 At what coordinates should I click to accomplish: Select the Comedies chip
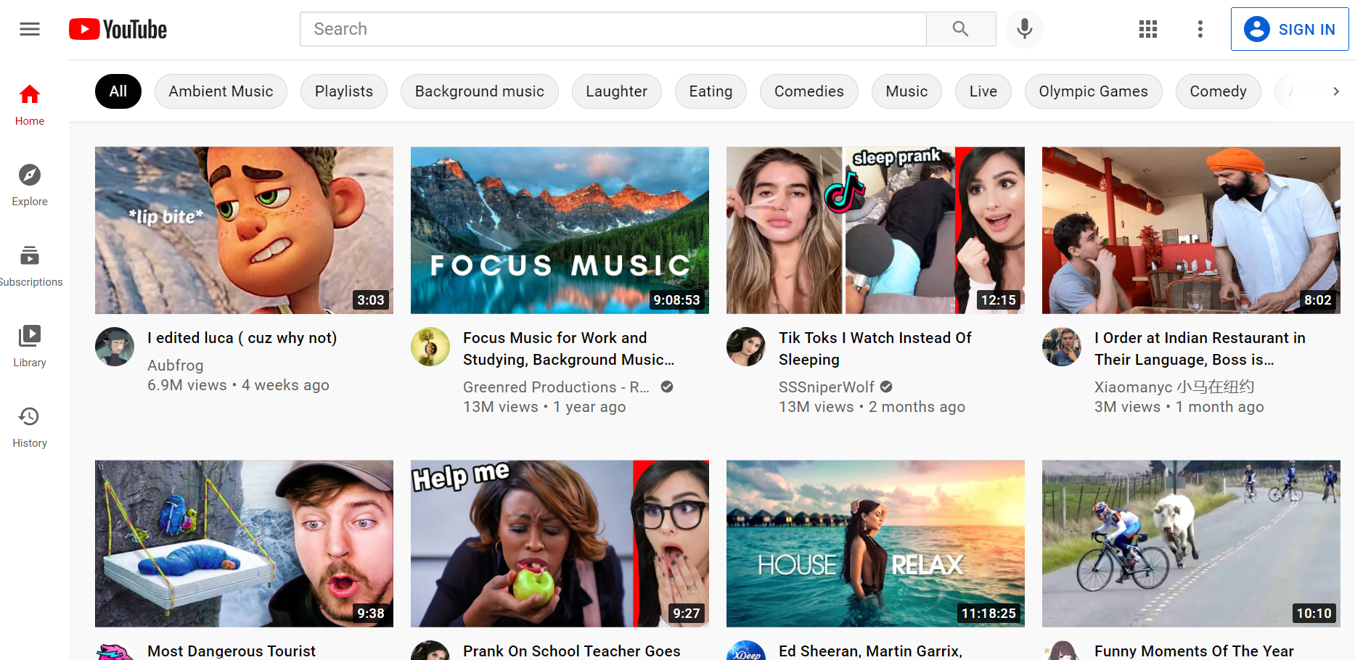(x=809, y=91)
